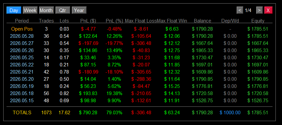Click the float loss $ -305.65
The width and height of the screenshot is (282, 125).
(141, 72)
